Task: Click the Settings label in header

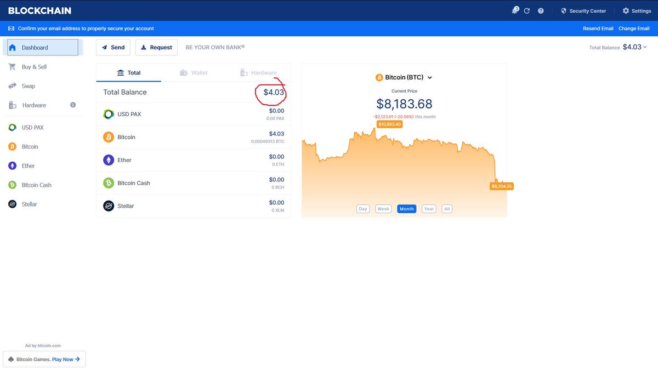Action: 642,11
